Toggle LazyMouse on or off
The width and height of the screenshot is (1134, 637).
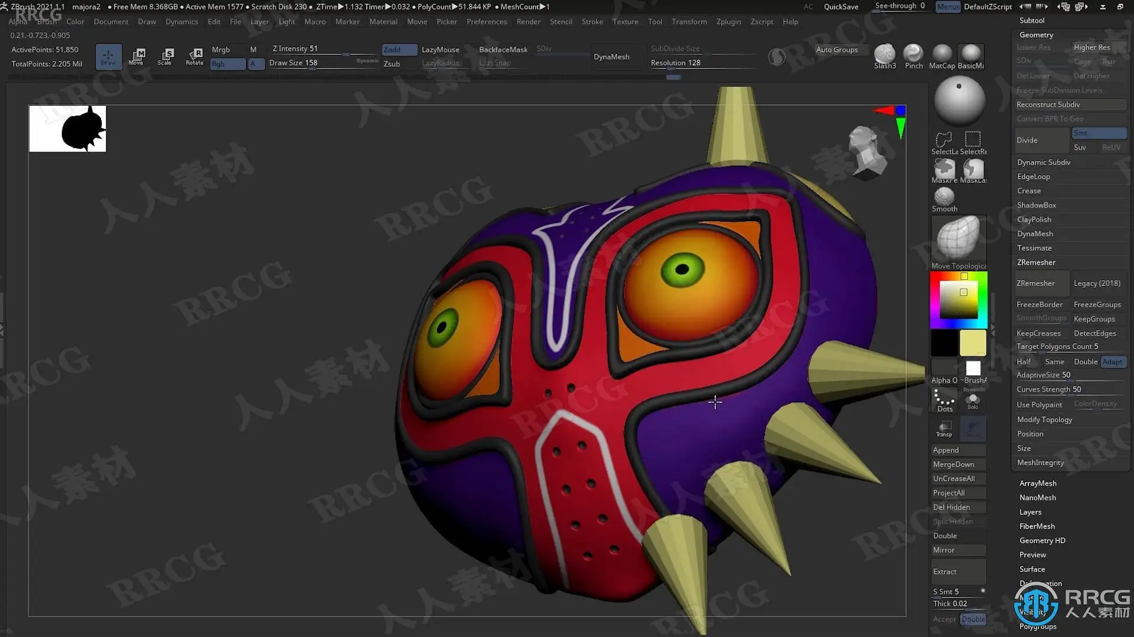point(441,50)
